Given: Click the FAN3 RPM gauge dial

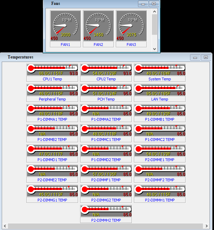Looking at the screenshot, I should 131,26.
